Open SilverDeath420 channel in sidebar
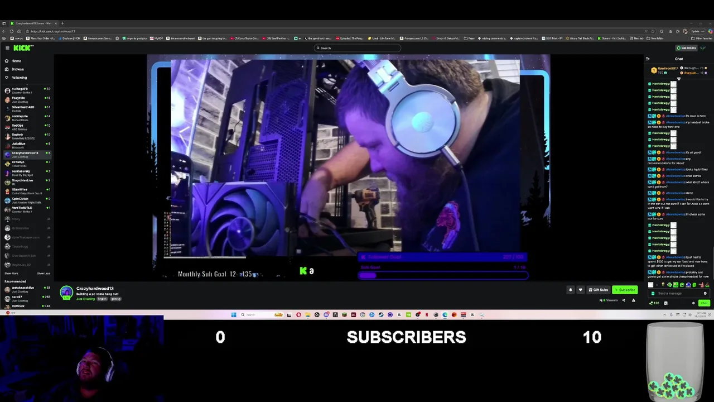The width and height of the screenshot is (714, 402). point(27,108)
